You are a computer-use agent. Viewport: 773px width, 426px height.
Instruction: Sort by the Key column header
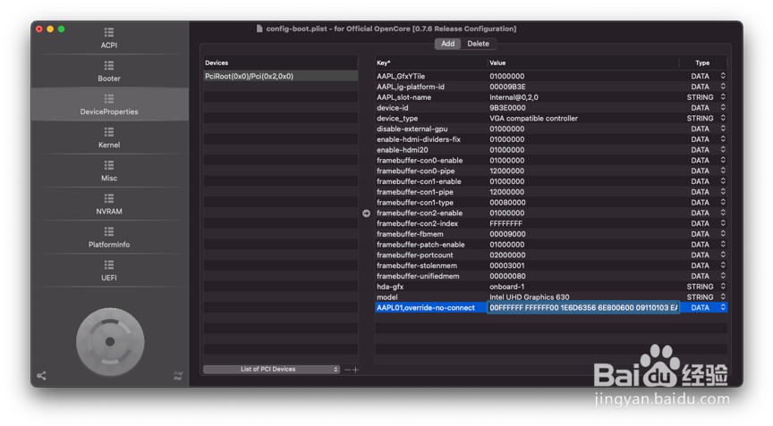coord(383,63)
